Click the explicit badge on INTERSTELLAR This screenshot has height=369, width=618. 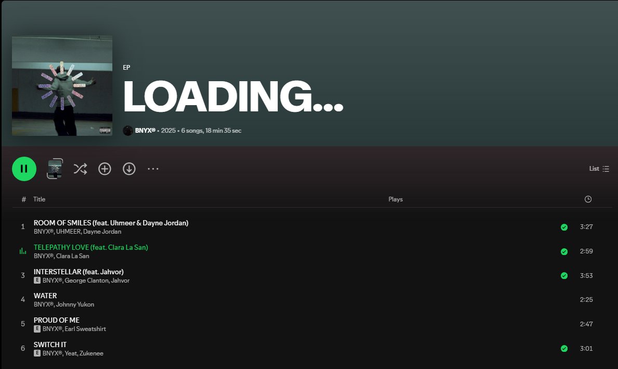click(37, 281)
